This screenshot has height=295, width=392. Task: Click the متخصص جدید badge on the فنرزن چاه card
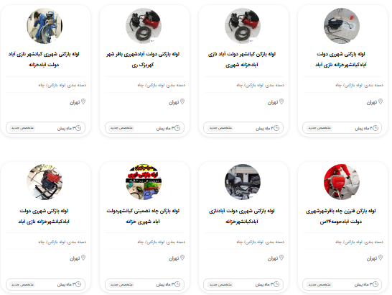pyautogui.click(x=319, y=284)
